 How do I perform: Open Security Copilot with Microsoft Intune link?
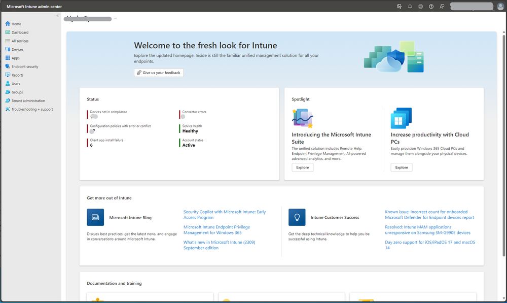tap(225, 215)
